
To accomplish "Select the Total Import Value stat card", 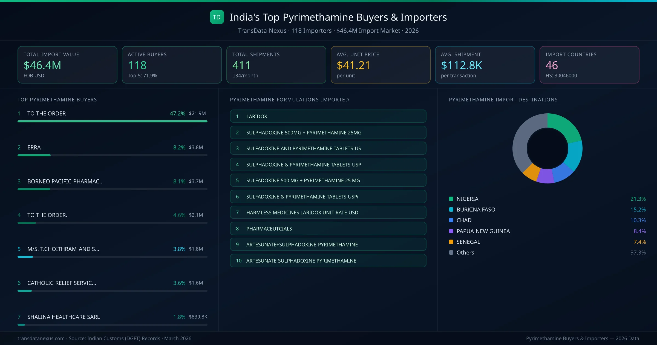I will pyautogui.click(x=67, y=65).
